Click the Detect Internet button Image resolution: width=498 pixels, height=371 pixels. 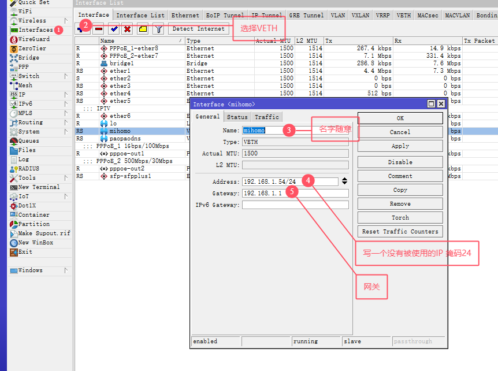point(199,28)
